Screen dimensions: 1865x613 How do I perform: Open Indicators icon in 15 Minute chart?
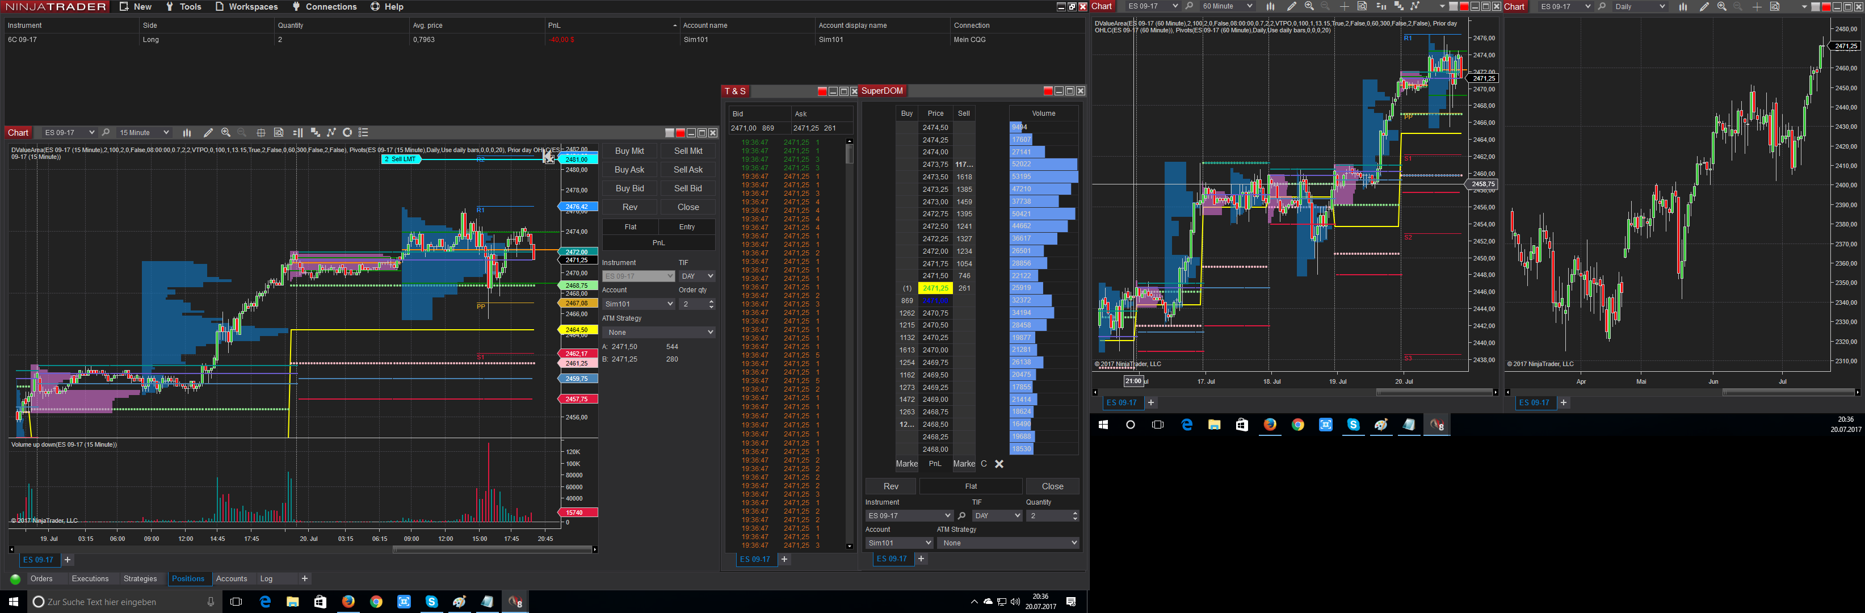pos(331,132)
